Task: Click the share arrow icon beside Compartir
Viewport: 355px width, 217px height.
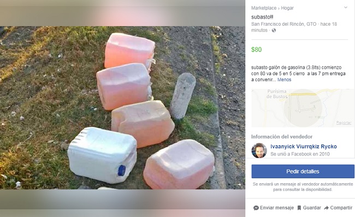Action: [326, 208]
